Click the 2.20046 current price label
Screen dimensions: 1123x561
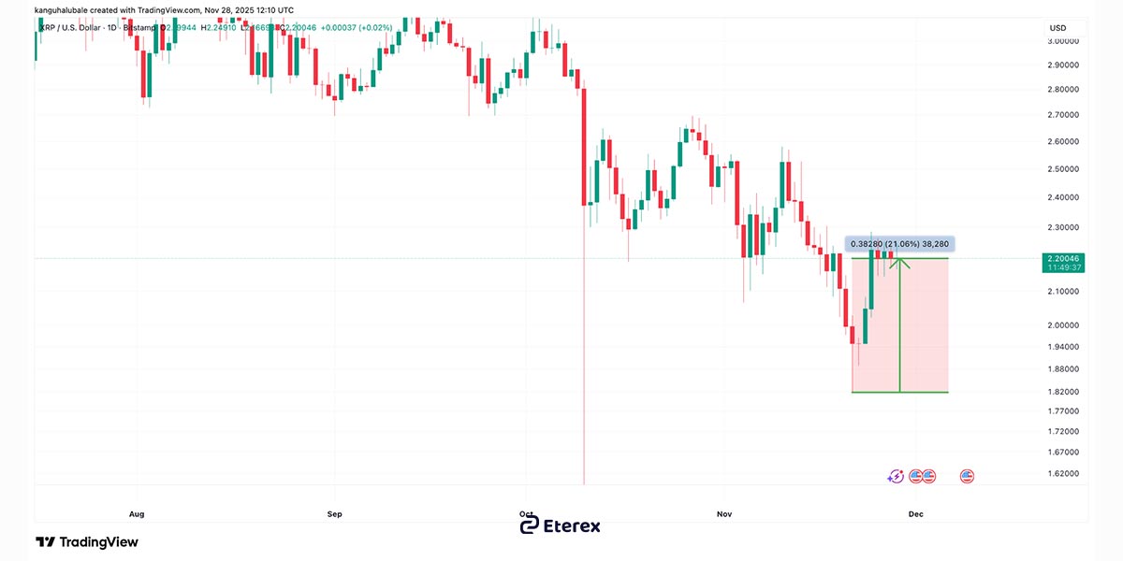[1064, 257]
